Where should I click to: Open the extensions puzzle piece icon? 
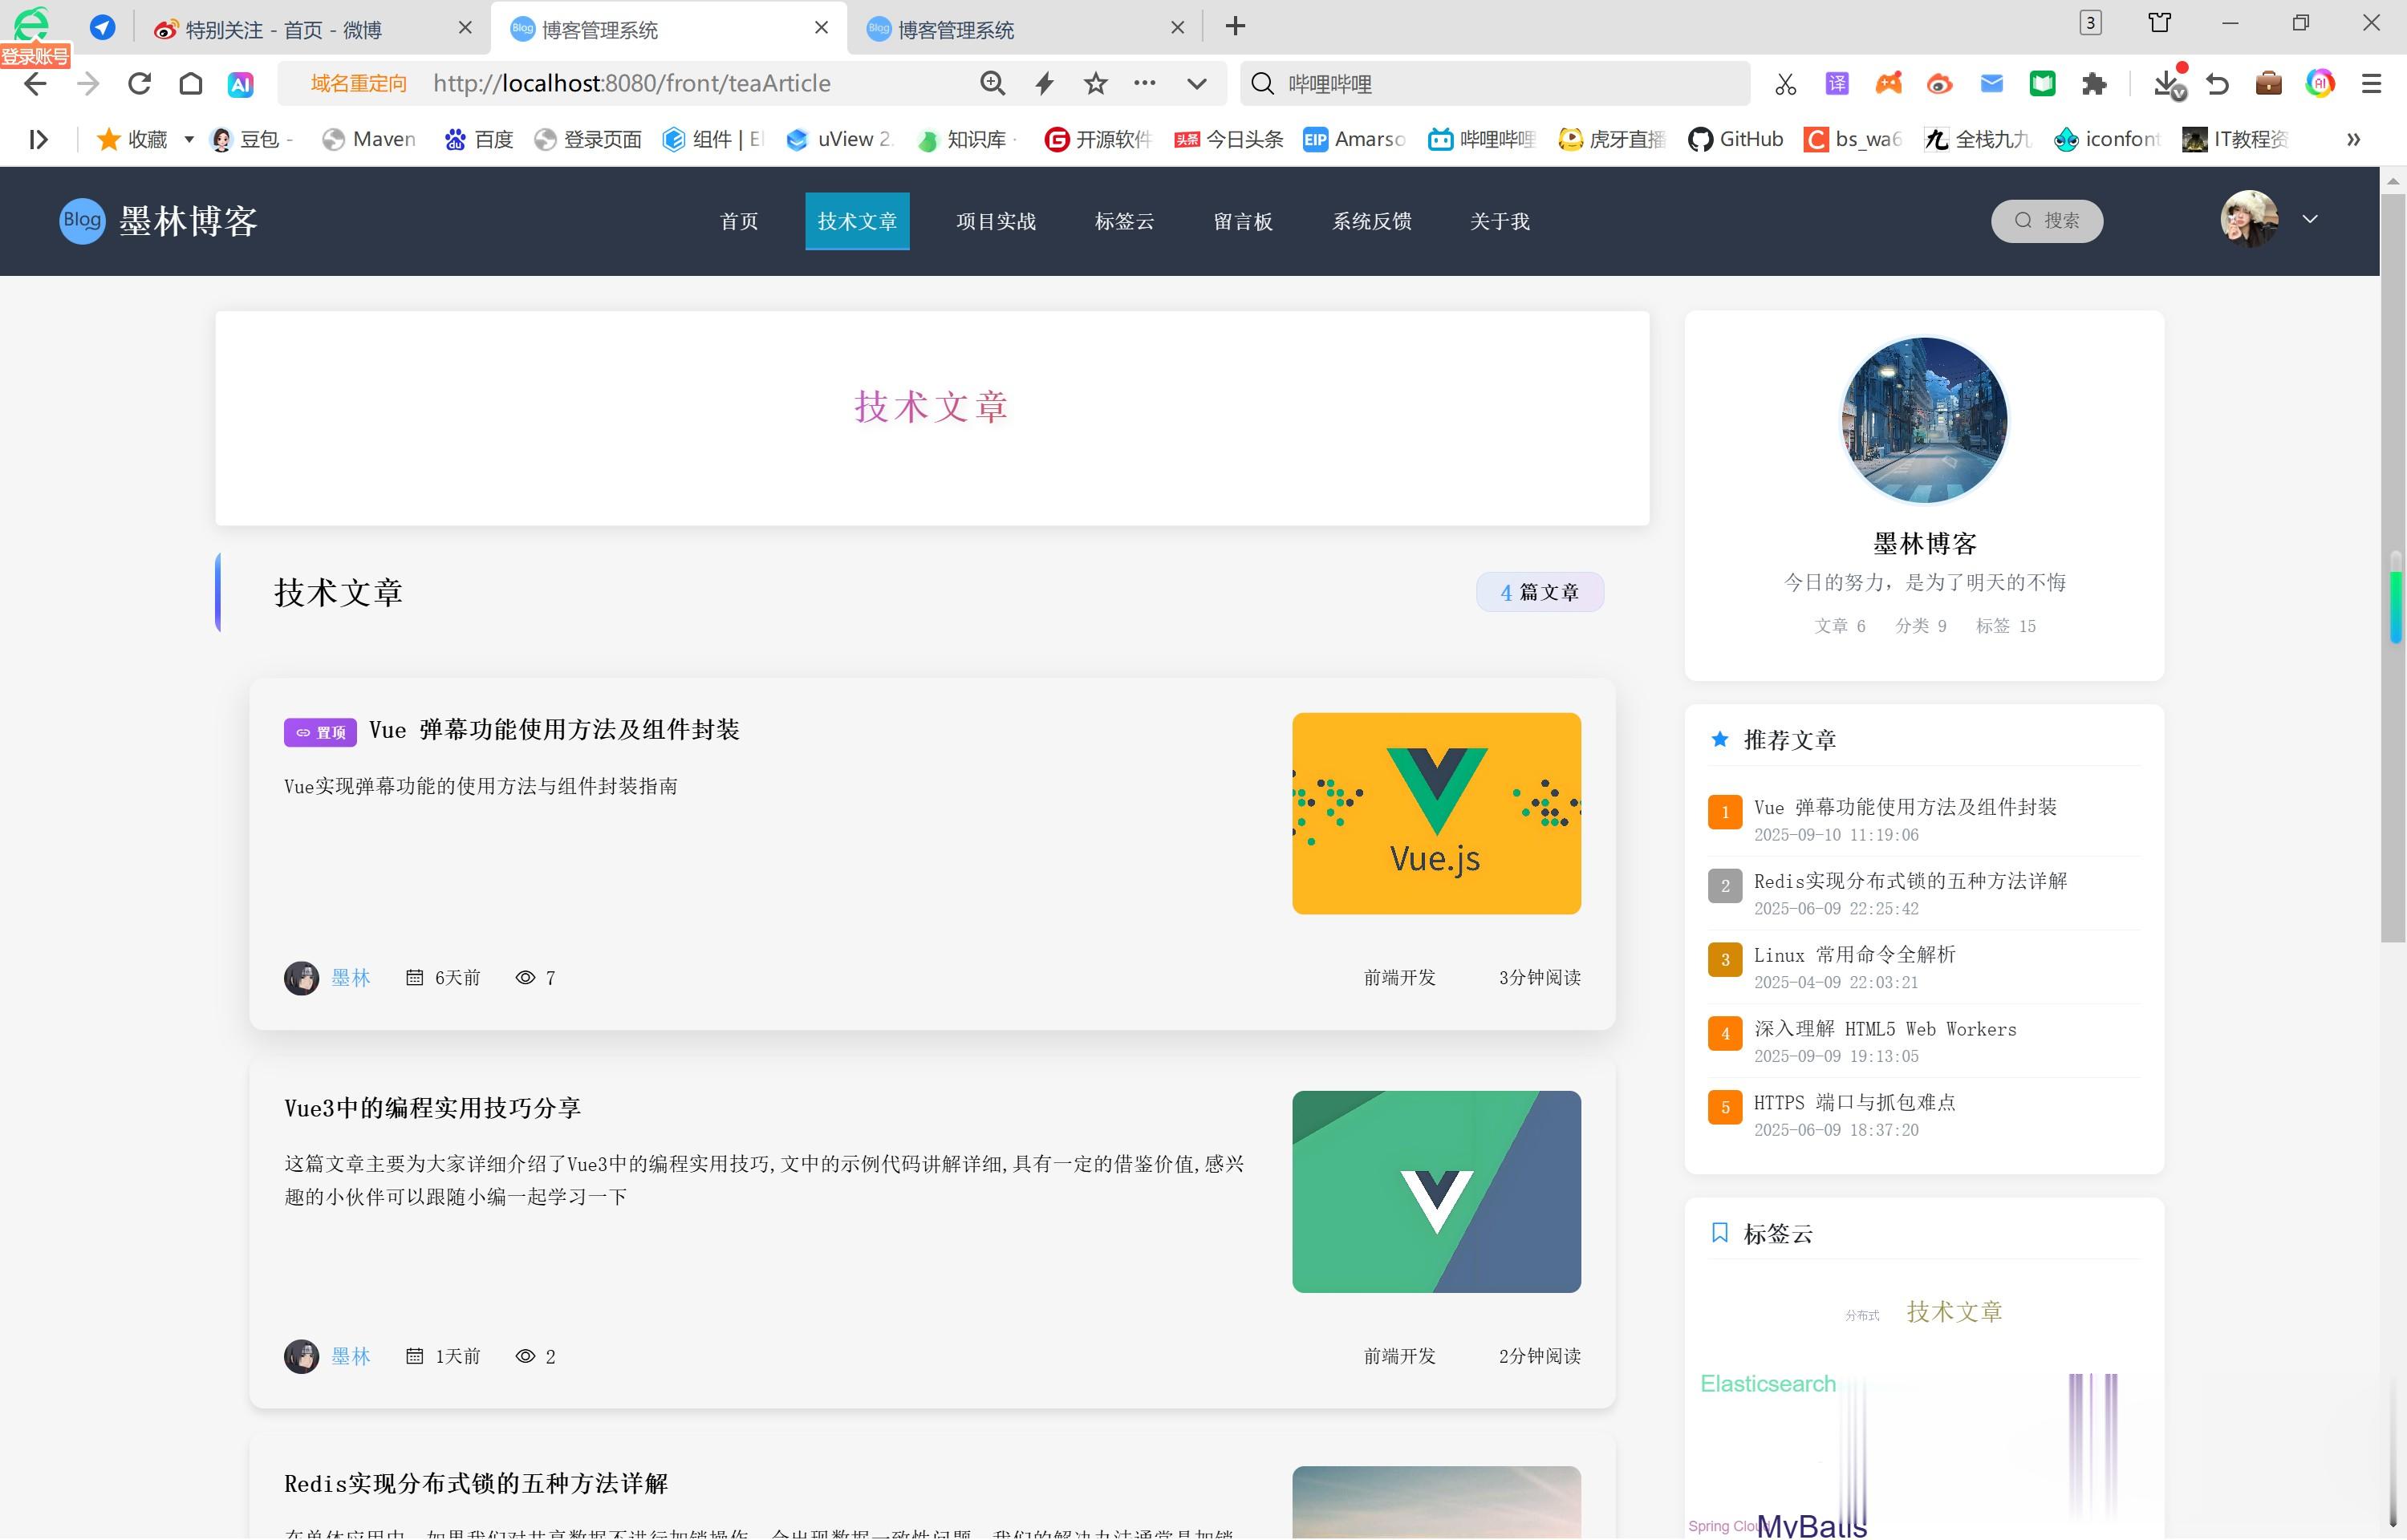tap(2093, 84)
